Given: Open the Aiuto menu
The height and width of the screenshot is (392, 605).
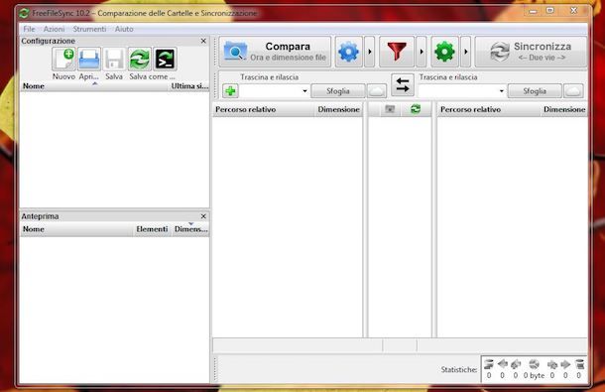Looking at the screenshot, I should click(124, 29).
